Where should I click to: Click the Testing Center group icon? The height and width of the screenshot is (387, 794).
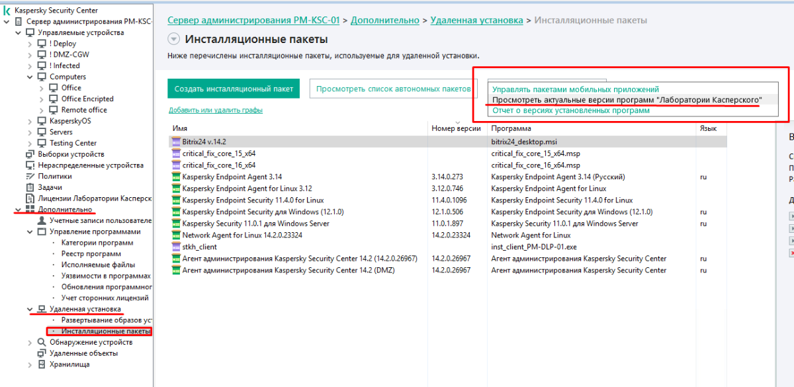click(x=42, y=143)
